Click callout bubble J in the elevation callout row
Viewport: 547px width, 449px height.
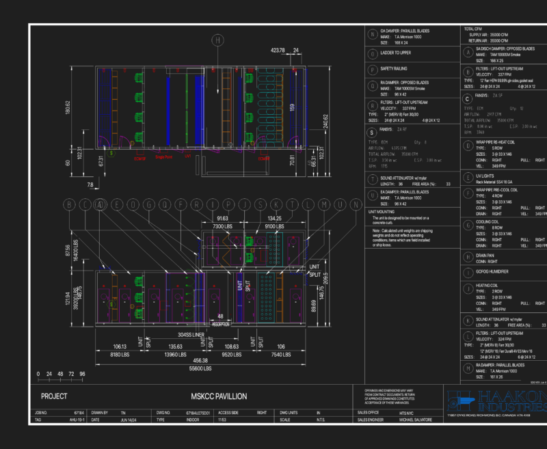pos(245,204)
